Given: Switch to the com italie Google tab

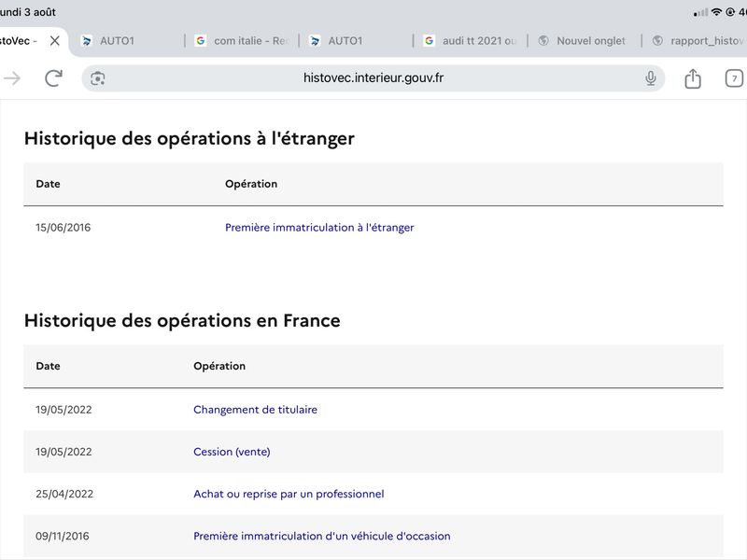Looking at the screenshot, I should click(242, 41).
